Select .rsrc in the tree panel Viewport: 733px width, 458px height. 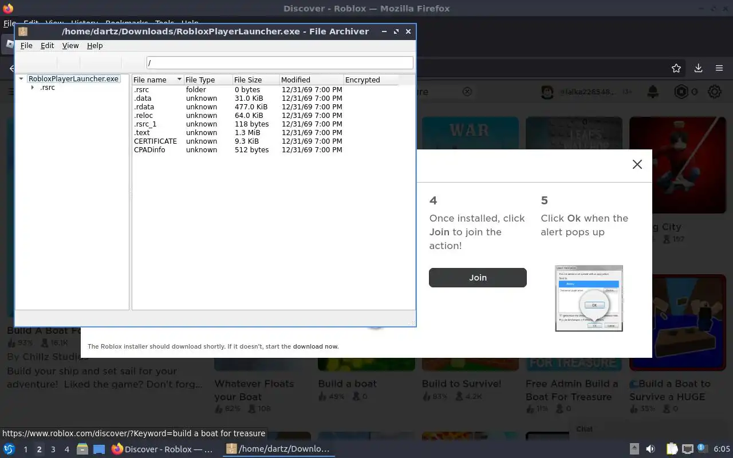(48, 88)
